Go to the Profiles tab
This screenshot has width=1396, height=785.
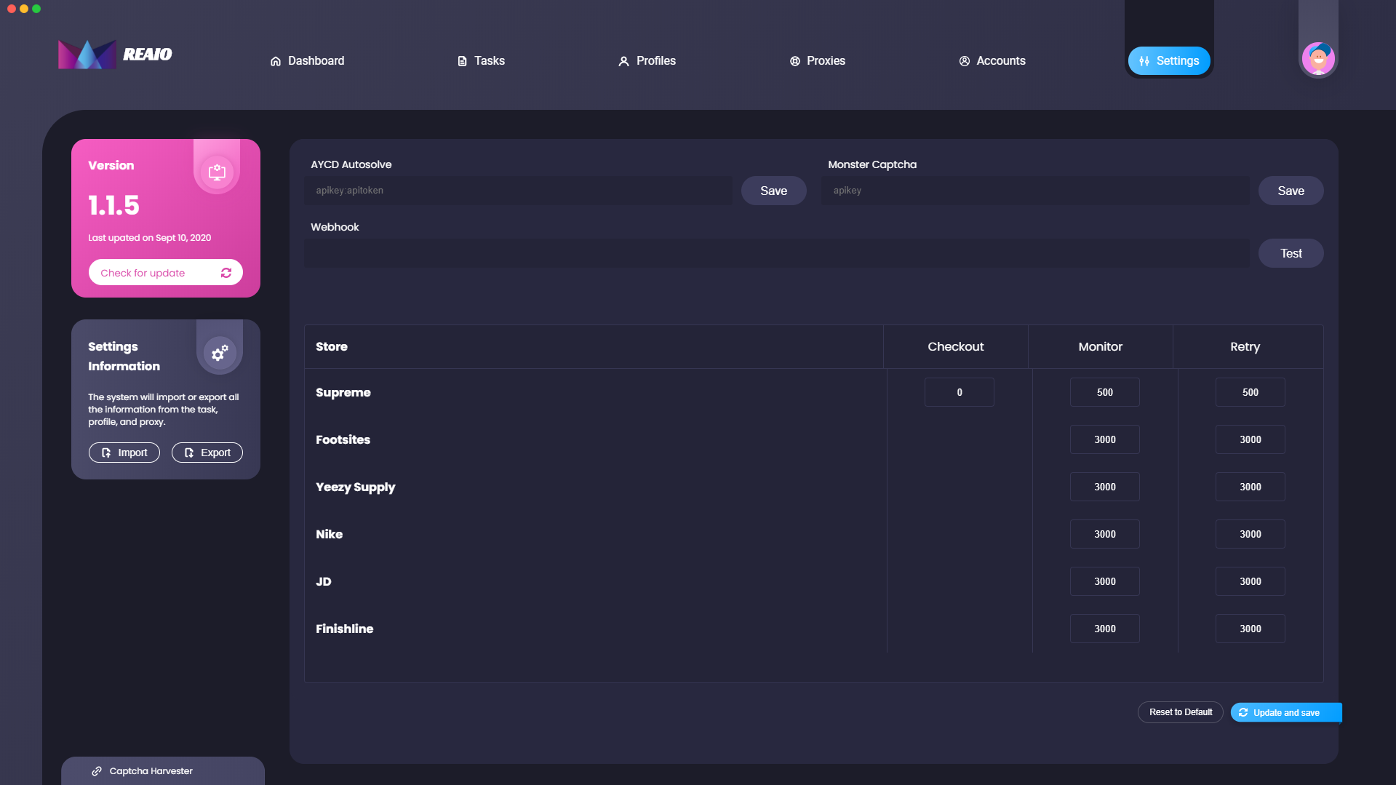click(647, 61)
